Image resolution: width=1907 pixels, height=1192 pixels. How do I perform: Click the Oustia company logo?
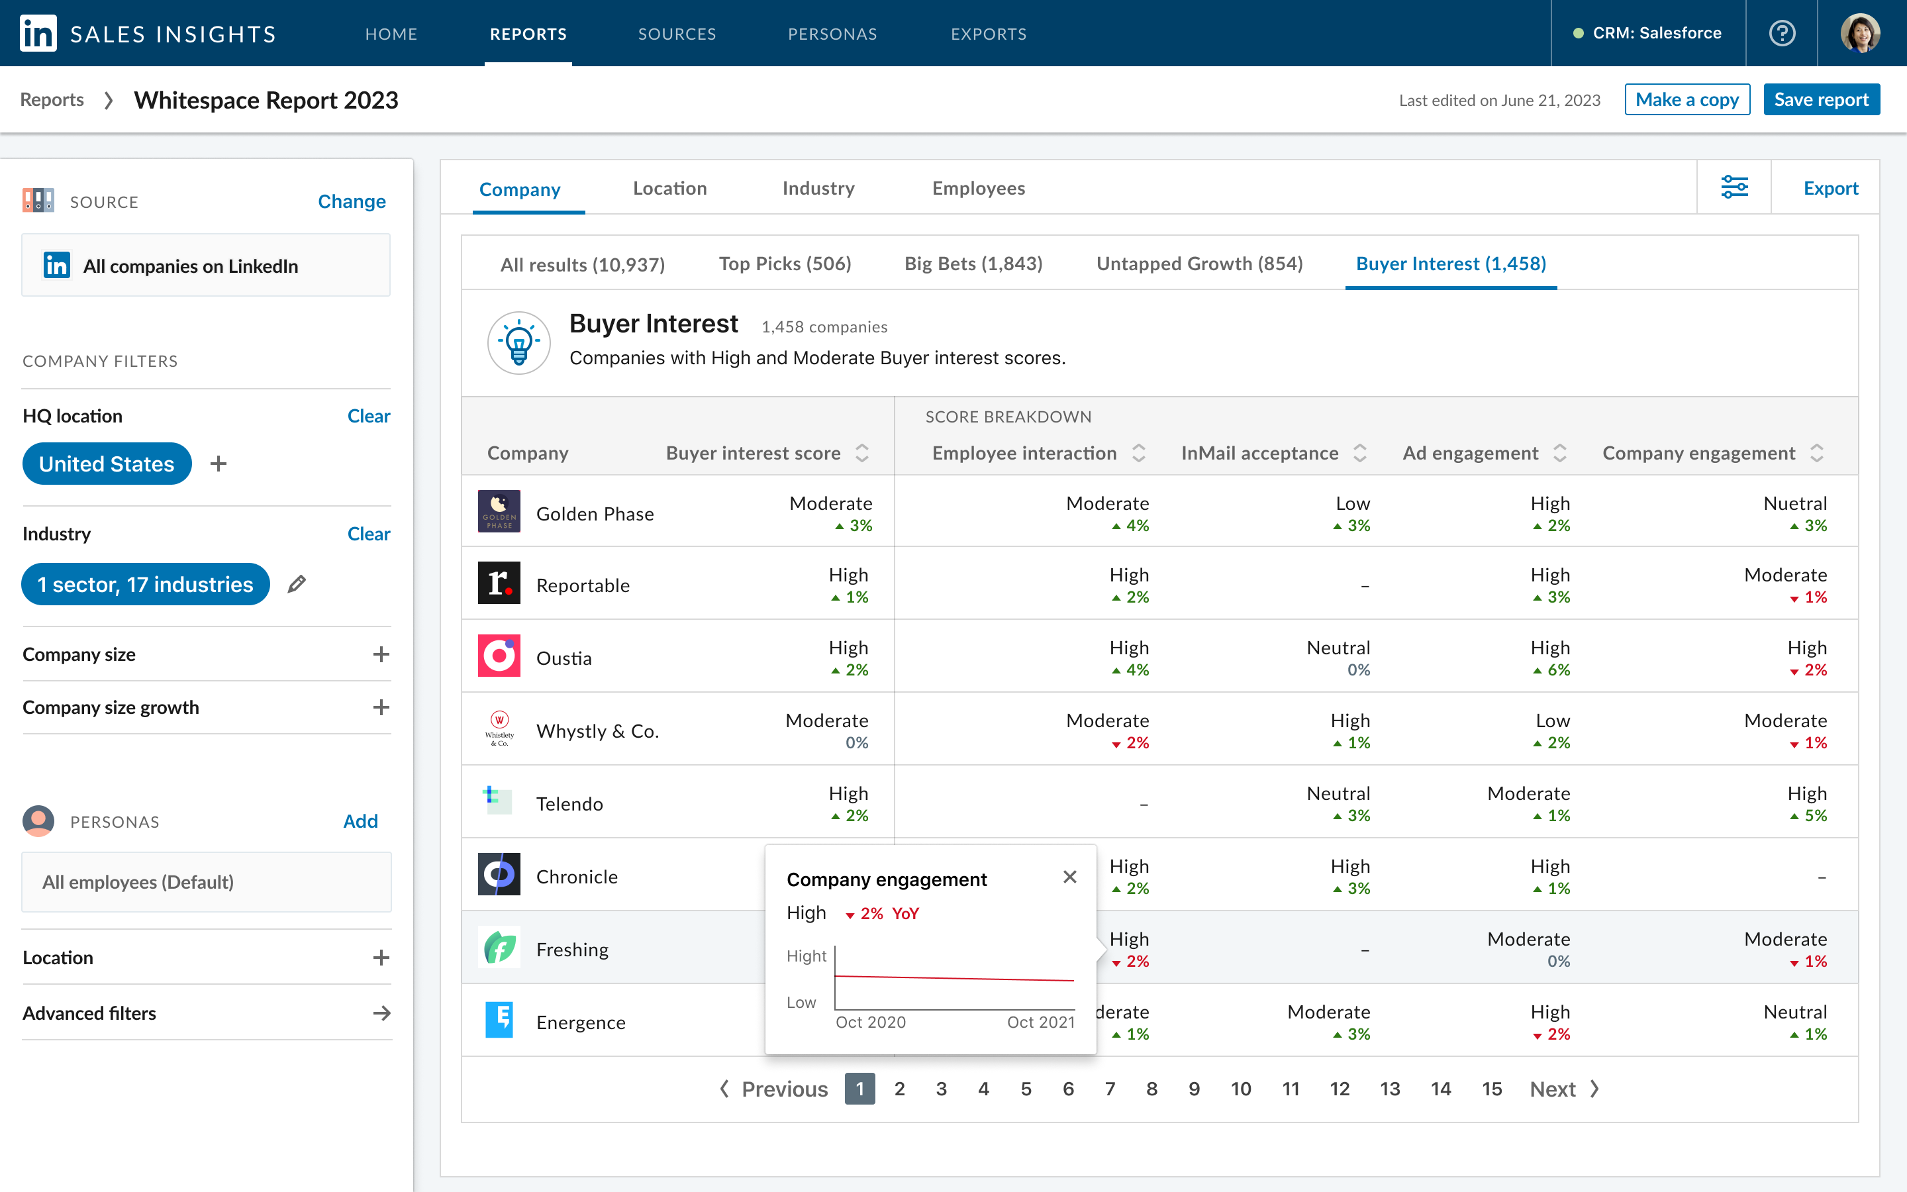499,656
